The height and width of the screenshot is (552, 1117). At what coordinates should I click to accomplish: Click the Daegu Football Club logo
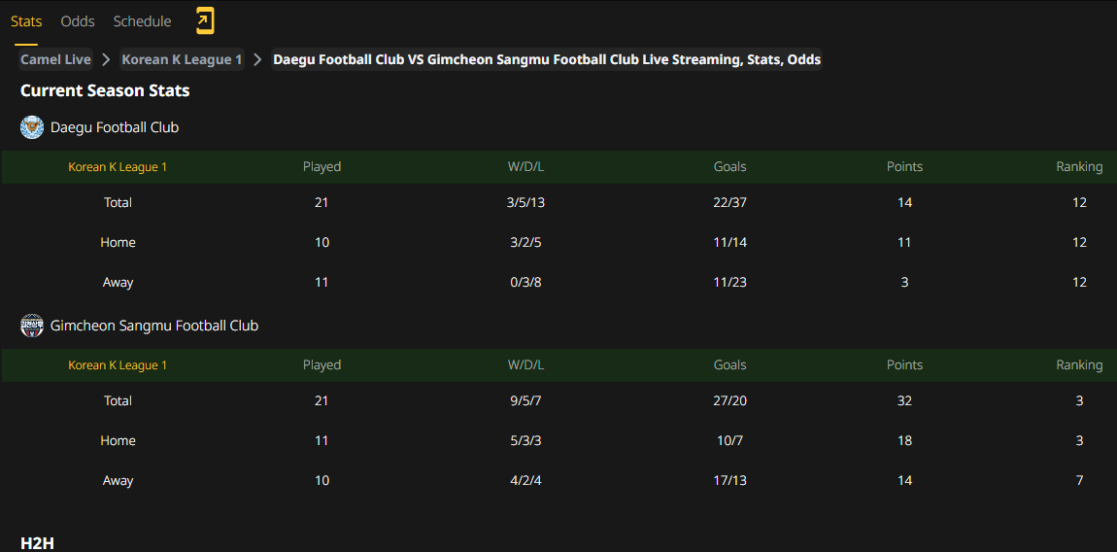point(32,127)
